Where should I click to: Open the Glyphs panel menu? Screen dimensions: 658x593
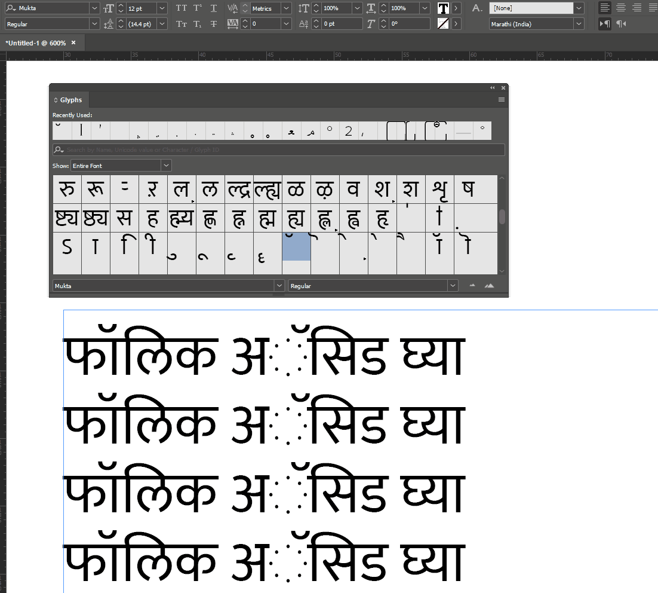pyautogui.click(x=502, y=100)
